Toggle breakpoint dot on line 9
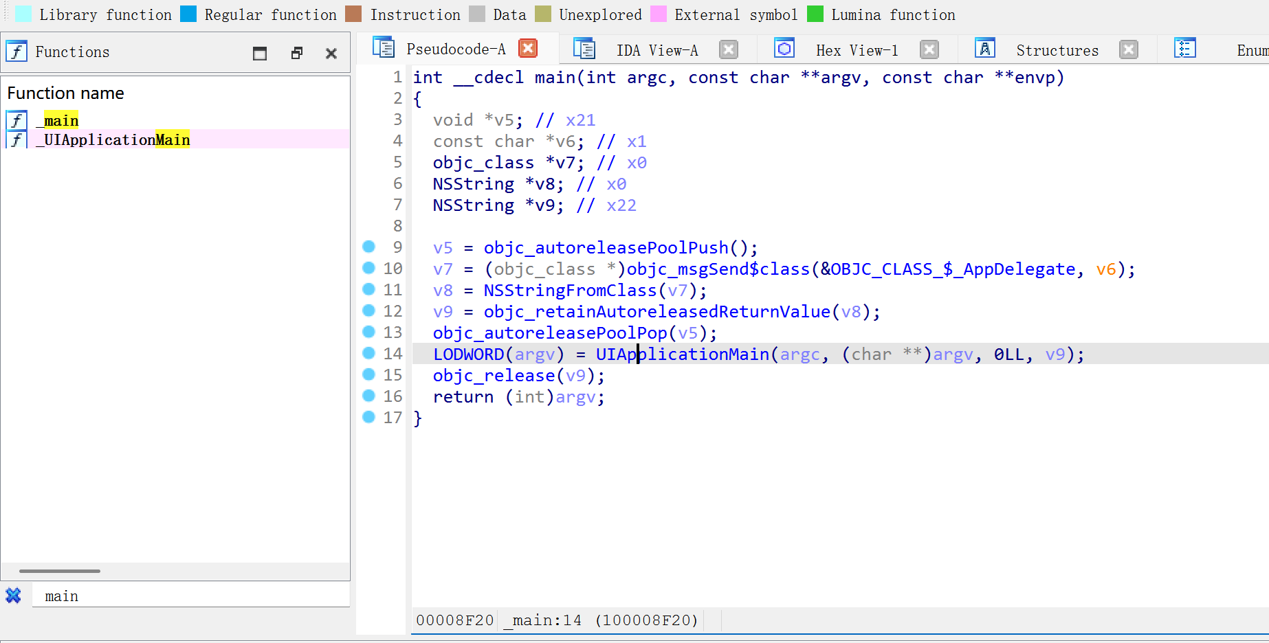The height and width of the screenshot is (643, 1269). [x=369, y=247]
